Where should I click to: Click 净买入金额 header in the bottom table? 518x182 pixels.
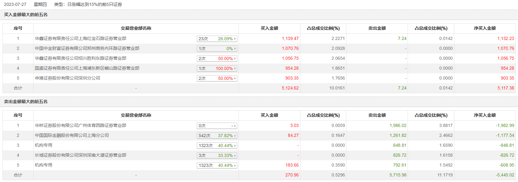coord(484,115)
